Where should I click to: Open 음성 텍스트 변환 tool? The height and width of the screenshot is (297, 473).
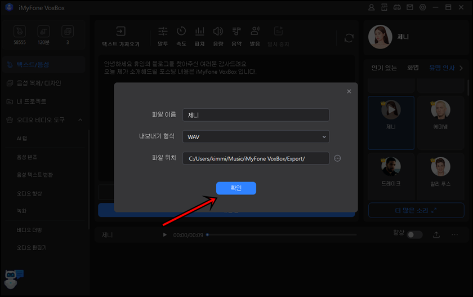35,175
